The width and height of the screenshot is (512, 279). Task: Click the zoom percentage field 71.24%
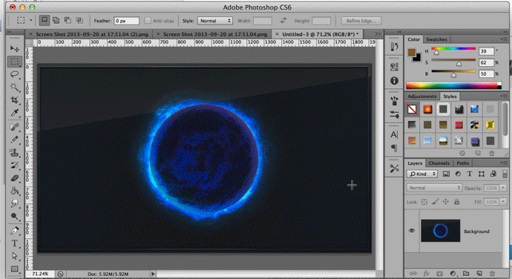pyautogui.click(x=41, y=274)
